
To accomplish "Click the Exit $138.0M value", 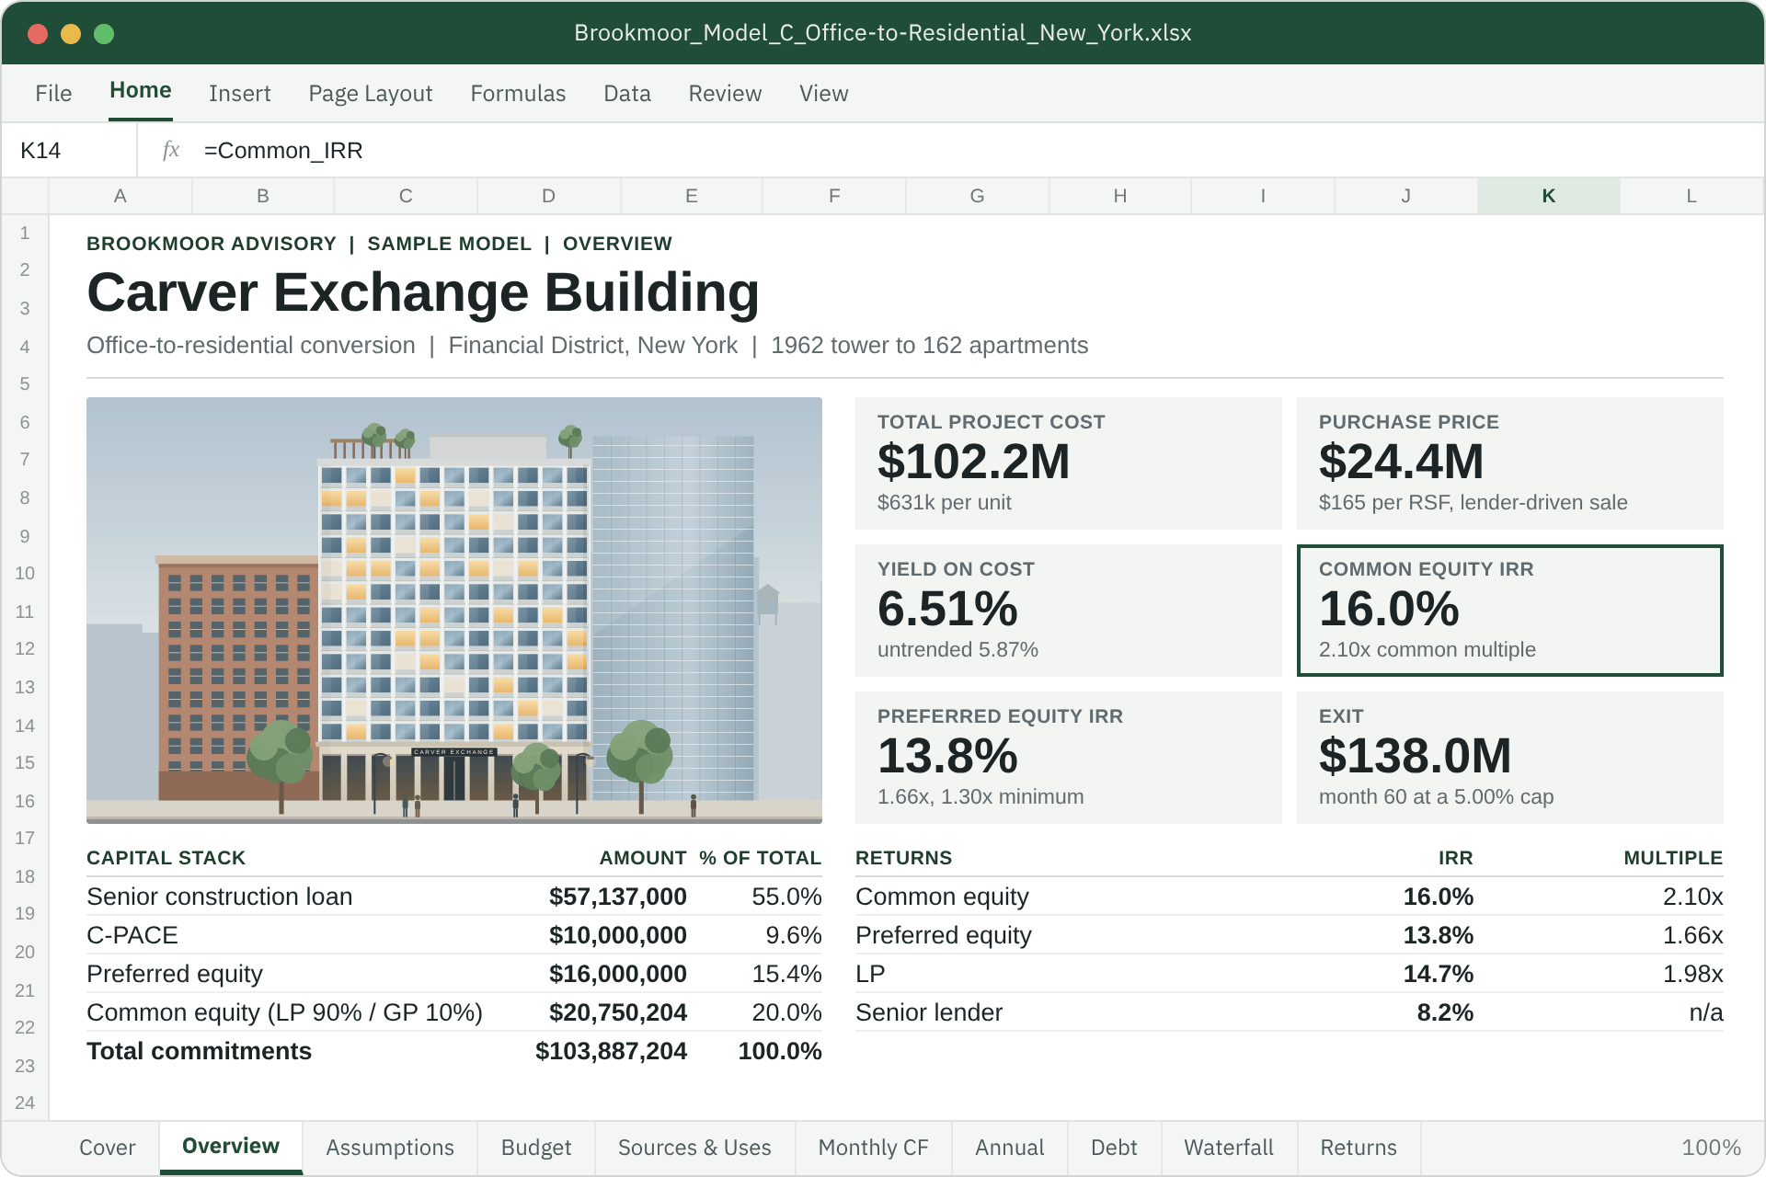I will 1415,756.
